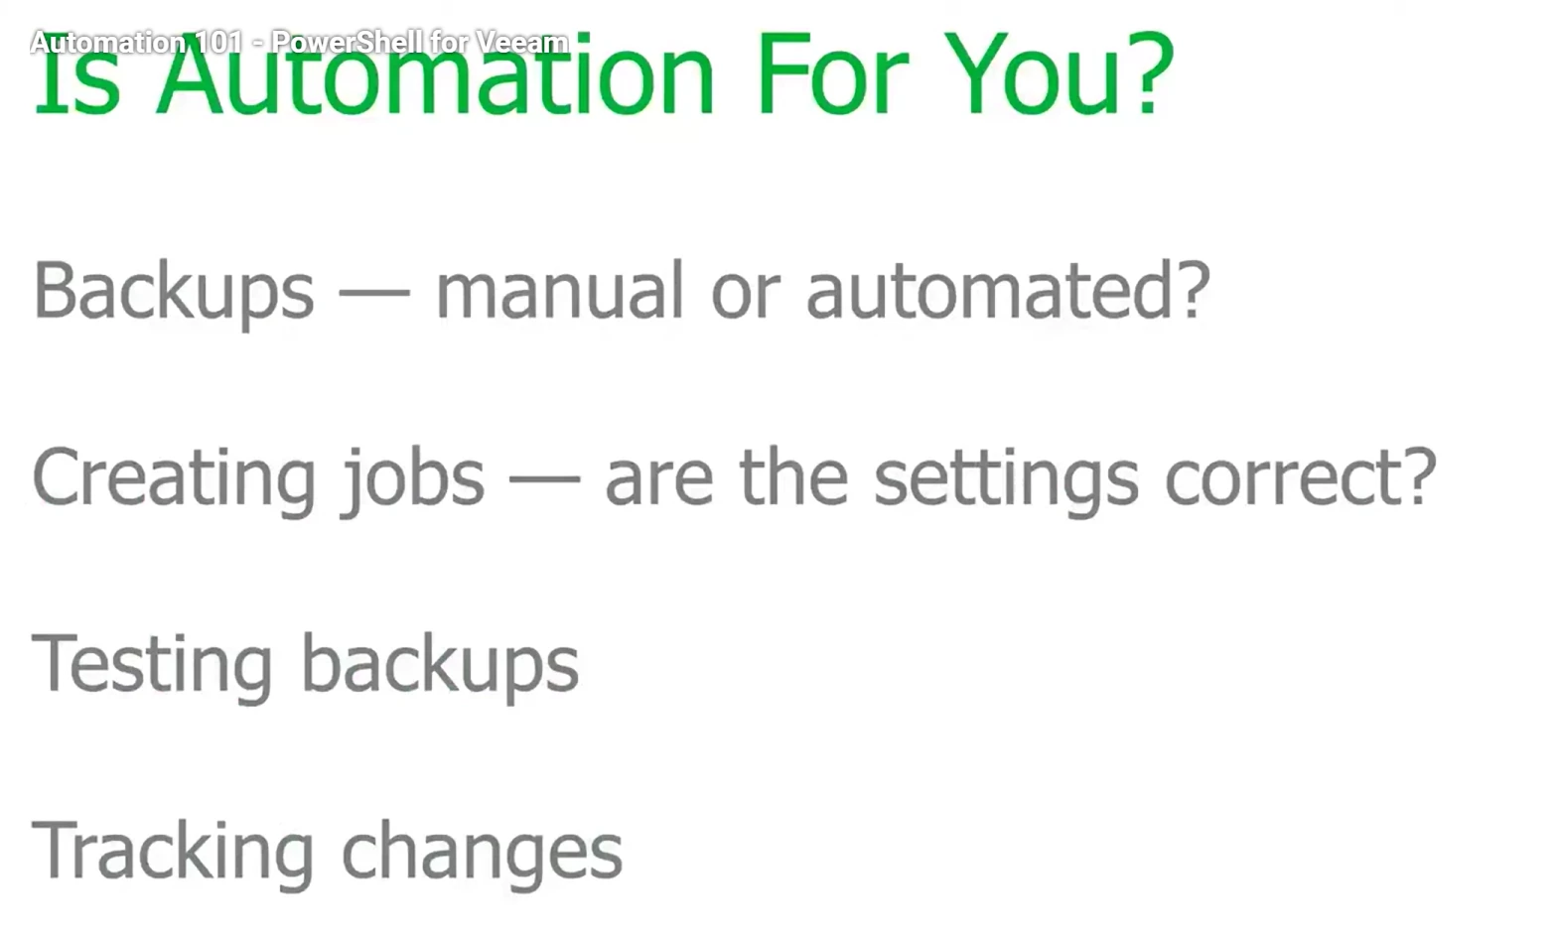The image size is (1559, 939).
Task: Click 'Creating jobs' text on the slide
Action: 258,478
